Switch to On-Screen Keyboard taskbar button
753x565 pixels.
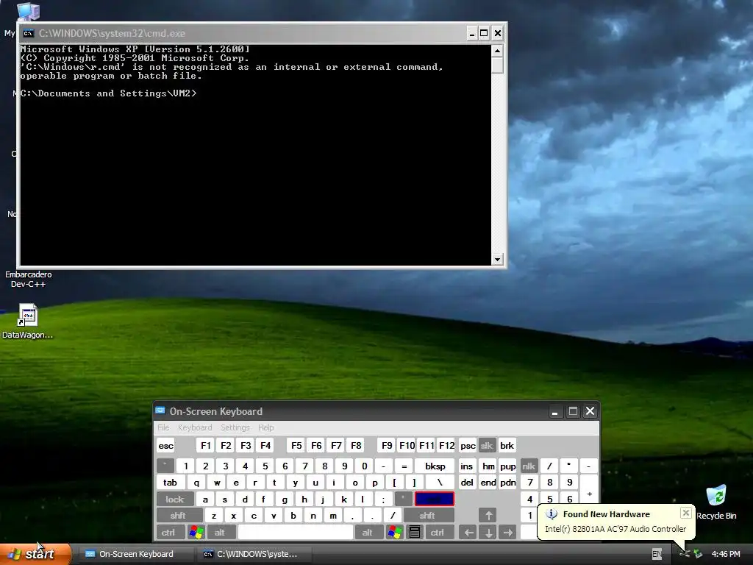[x=136, y=554]
